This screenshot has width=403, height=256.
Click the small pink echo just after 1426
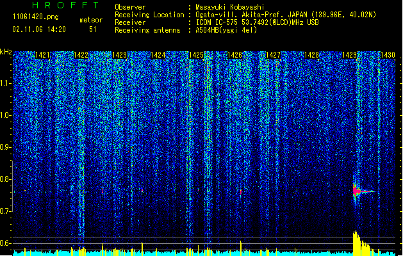click(x=241, y=191)
